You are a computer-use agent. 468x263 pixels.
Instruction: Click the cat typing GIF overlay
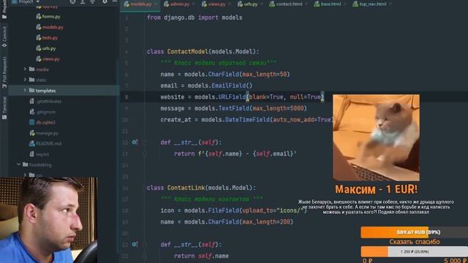[x=376, y=138]
